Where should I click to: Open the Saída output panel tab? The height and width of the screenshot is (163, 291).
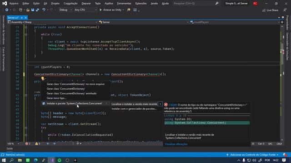(10, 149)
